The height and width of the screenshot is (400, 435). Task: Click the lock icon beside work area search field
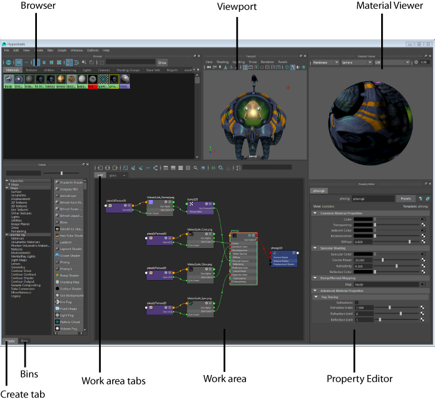coord(238,168)
